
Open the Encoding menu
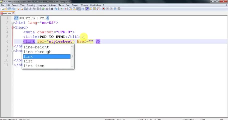[x=31, y=5]
